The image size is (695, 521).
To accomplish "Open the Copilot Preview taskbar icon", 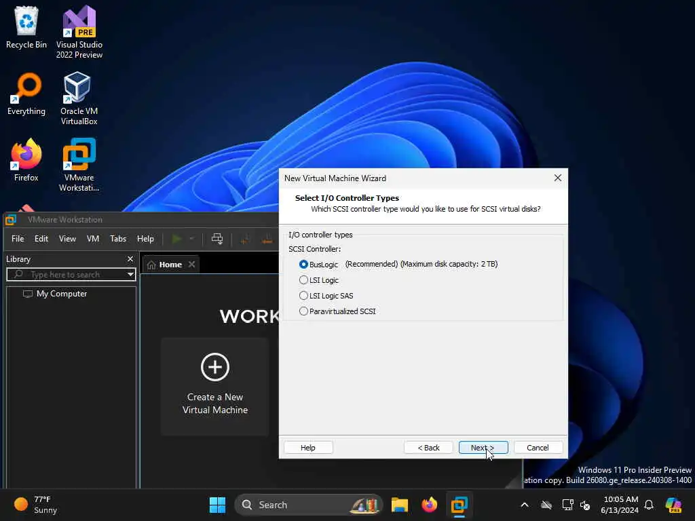I will 673,505.
